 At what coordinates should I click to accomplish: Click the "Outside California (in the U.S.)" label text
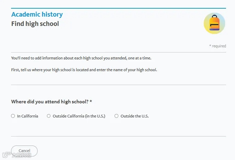click(79, 116)
